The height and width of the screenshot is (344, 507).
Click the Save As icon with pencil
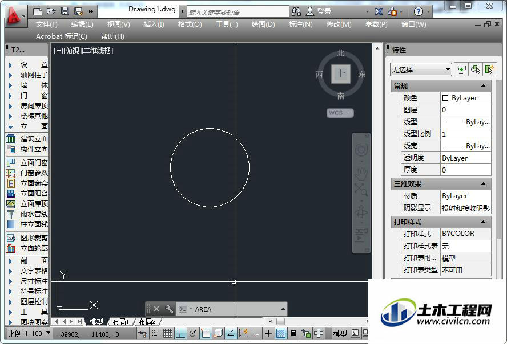[x=79, y=11]
